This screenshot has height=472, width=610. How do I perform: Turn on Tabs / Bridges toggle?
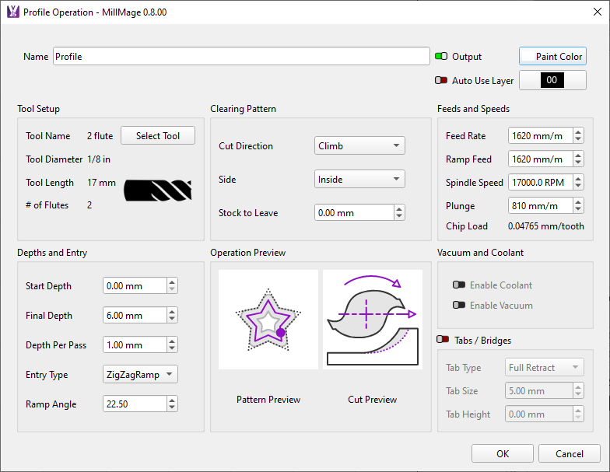442,340
